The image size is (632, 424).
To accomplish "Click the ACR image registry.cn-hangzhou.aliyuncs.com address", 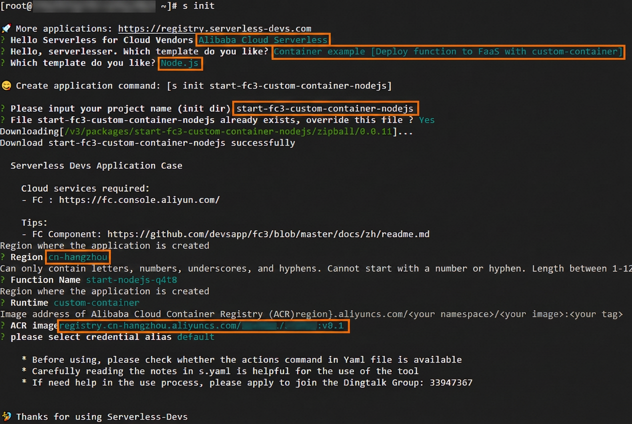I will [x=203, y=326].
